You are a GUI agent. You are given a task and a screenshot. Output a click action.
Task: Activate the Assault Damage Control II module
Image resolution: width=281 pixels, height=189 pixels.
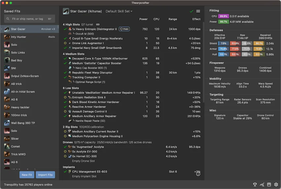click(x=65, y=111)
